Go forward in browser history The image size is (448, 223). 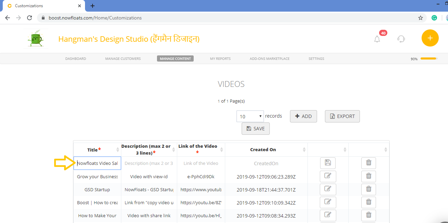(19, 18)
